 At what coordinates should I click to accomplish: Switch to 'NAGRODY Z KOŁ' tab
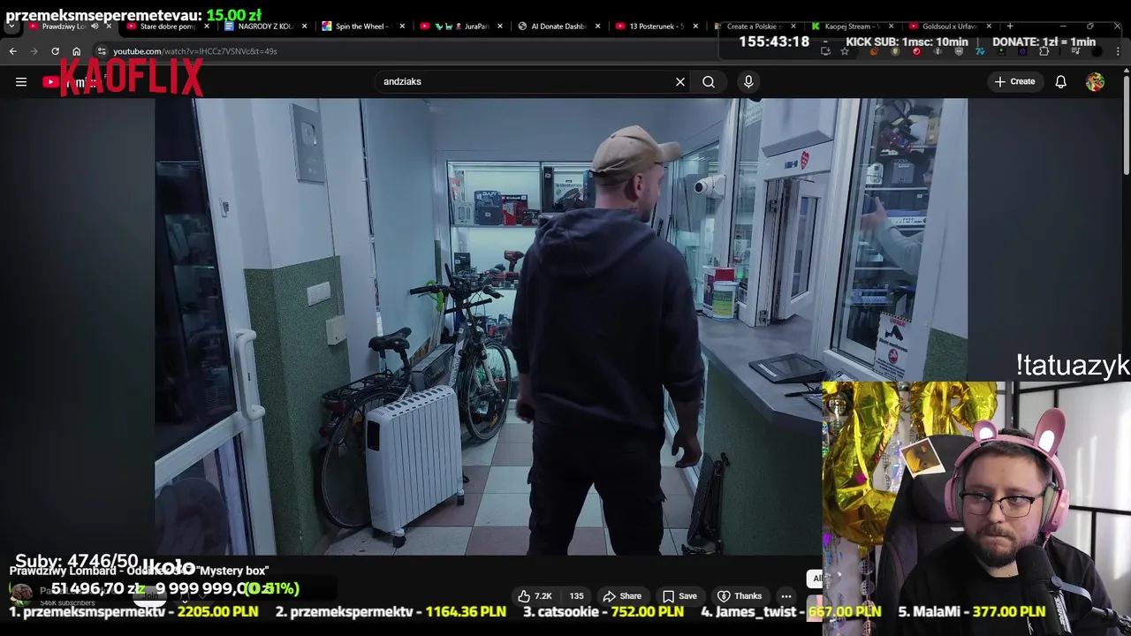[x=265, y=26]
